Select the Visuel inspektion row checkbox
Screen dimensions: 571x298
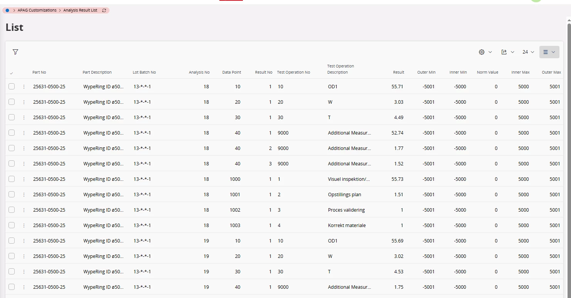point(12,179)
